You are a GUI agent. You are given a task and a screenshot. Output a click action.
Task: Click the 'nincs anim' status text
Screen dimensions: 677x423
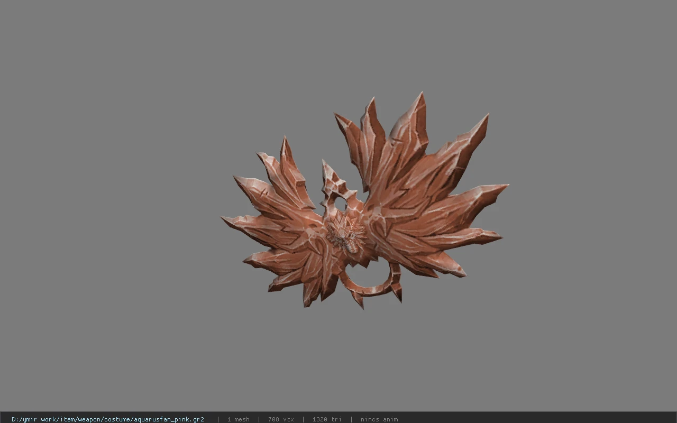379,419
